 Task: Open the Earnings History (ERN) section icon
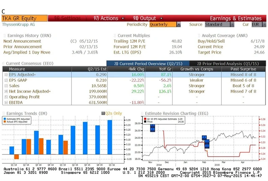(5, 36)
